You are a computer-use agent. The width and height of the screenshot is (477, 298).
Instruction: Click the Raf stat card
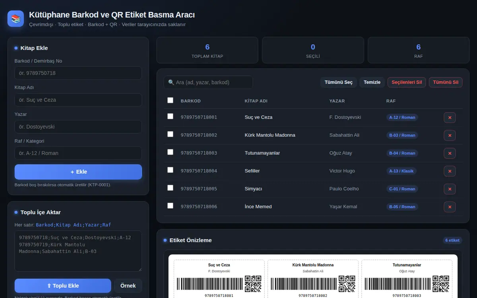419,50
